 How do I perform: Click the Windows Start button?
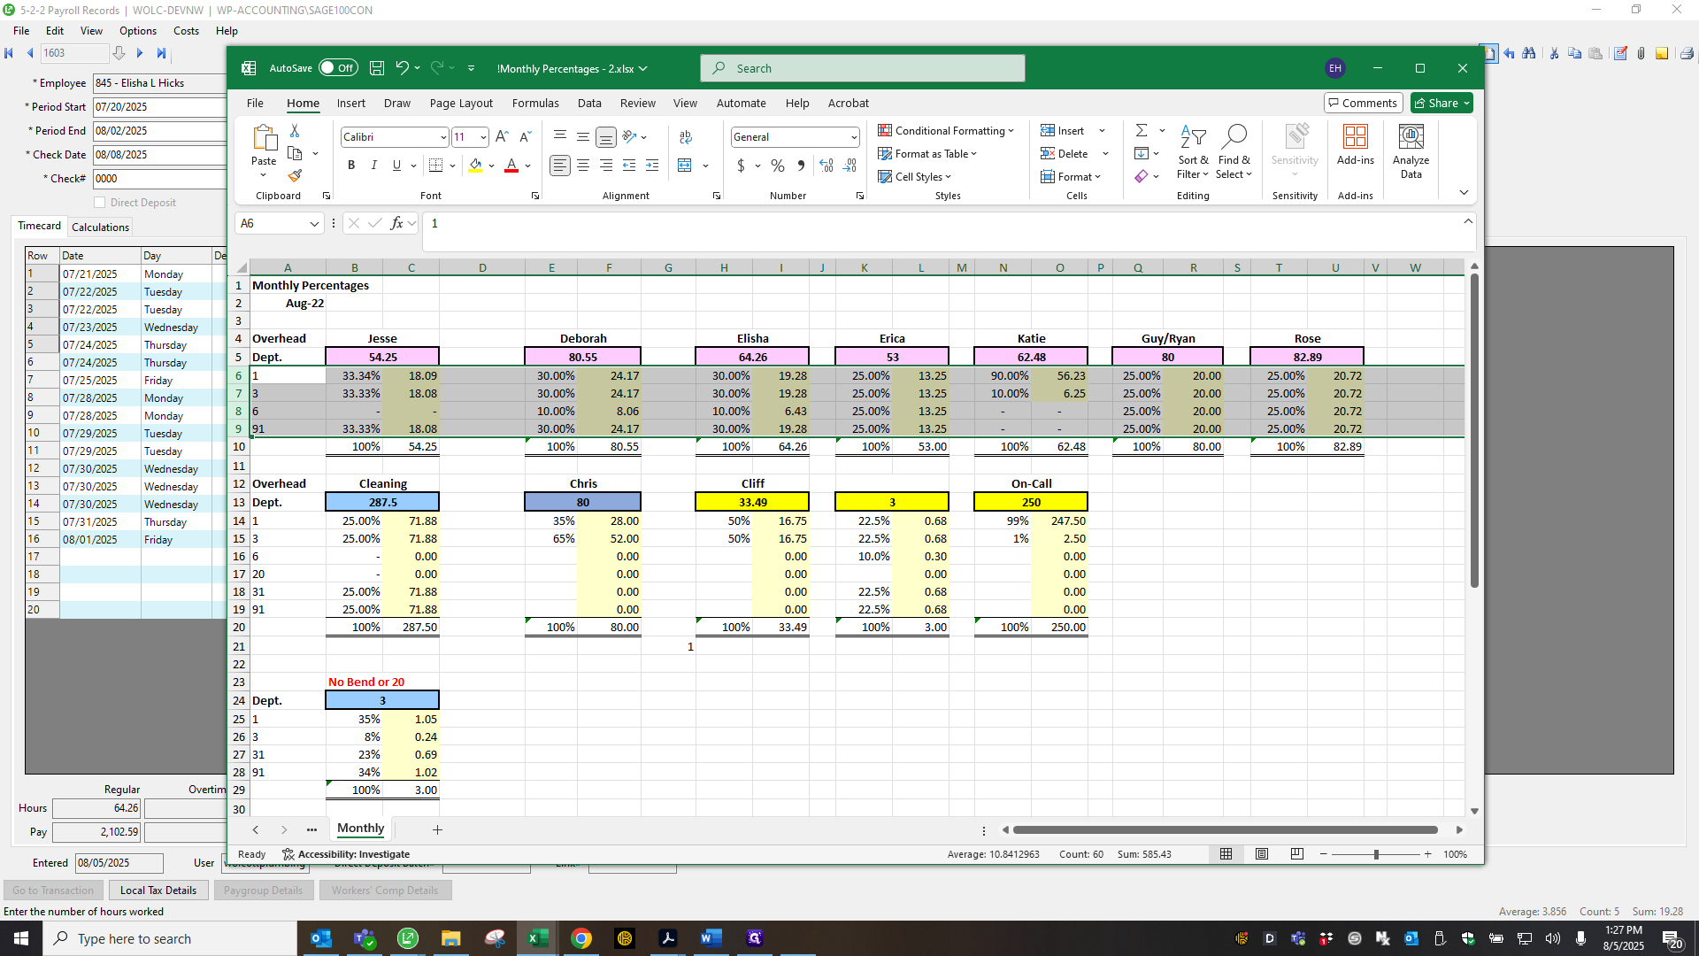[x=21, y=938]
